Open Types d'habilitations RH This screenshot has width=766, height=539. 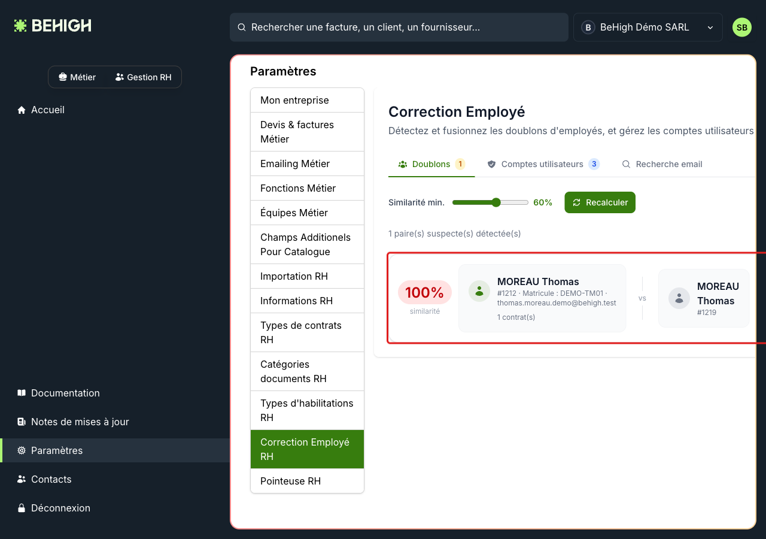pos(307,410)
